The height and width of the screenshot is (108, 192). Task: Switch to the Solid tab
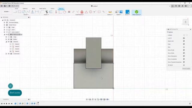pyautogui.click(x=16, y=9)
